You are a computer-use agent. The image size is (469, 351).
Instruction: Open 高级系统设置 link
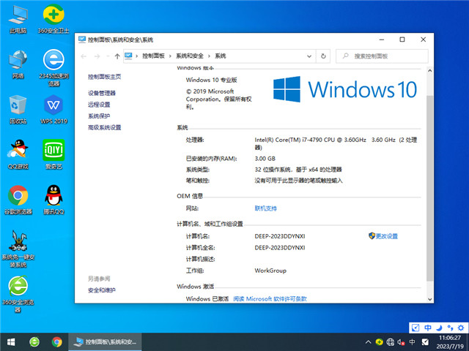pos(104,127)
